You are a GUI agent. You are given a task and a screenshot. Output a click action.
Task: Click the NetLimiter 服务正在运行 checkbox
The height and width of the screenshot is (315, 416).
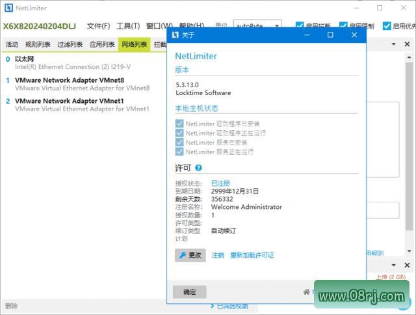tap(179, 152)
